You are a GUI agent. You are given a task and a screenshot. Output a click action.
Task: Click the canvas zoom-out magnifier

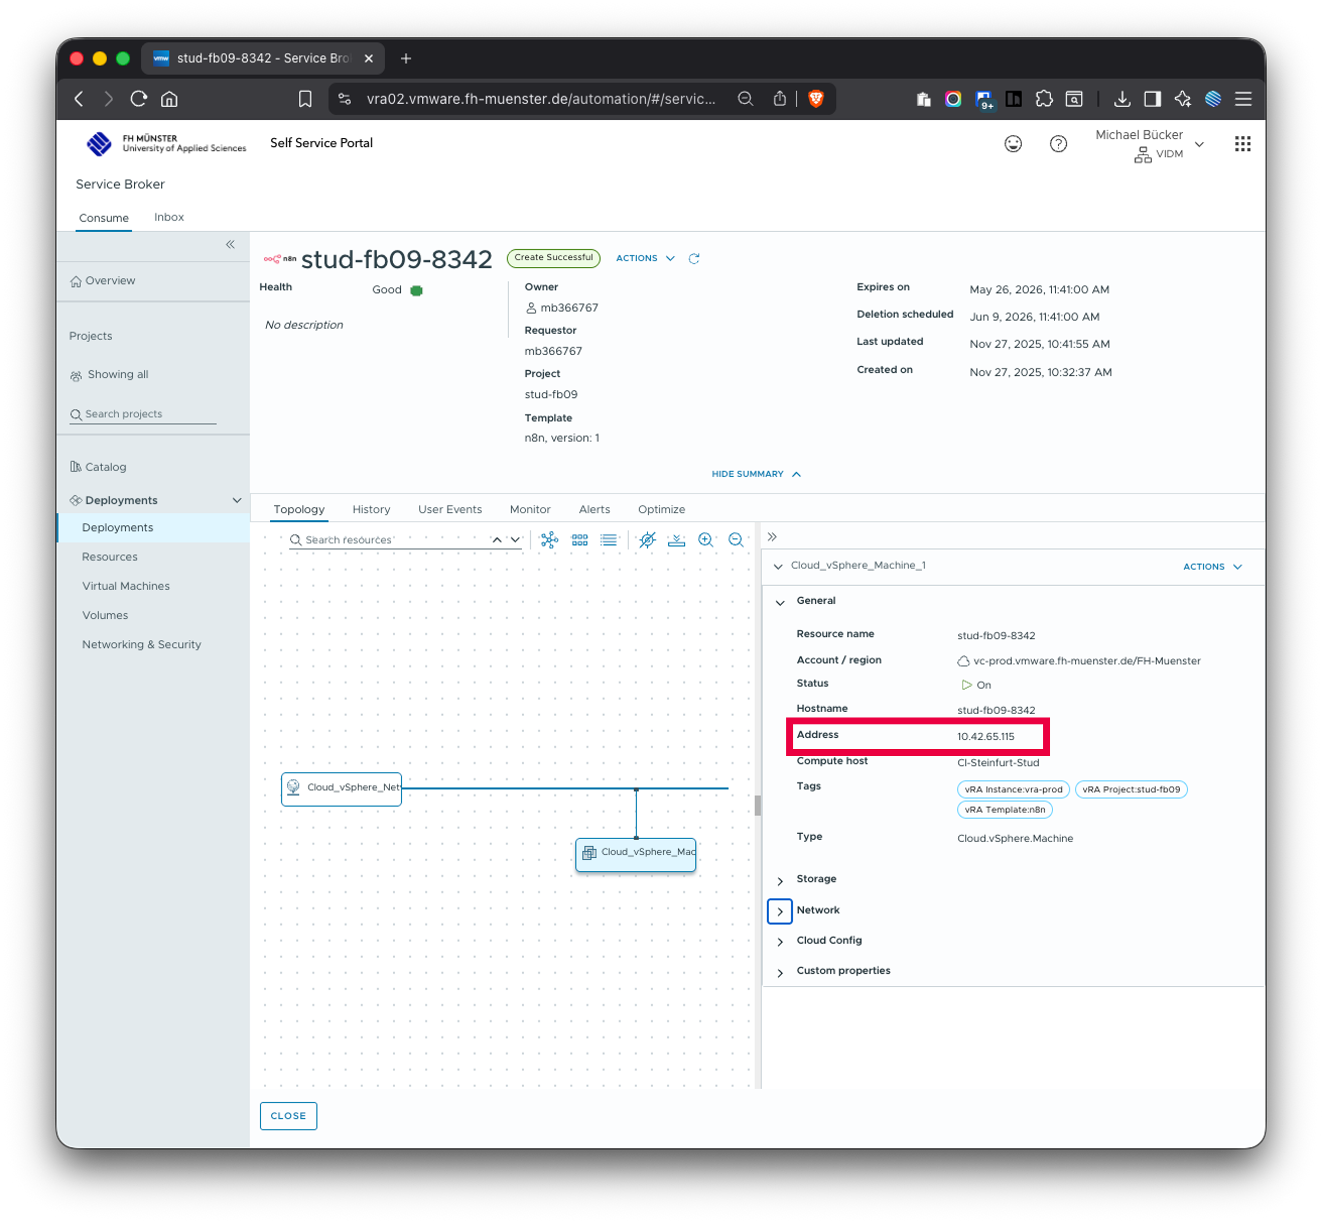pos(736,540)
